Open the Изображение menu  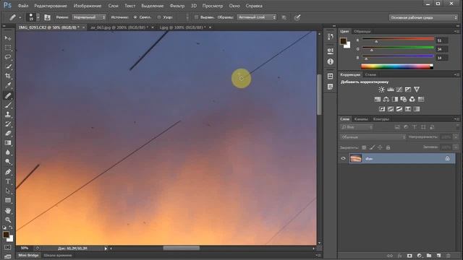pos(88,6)
